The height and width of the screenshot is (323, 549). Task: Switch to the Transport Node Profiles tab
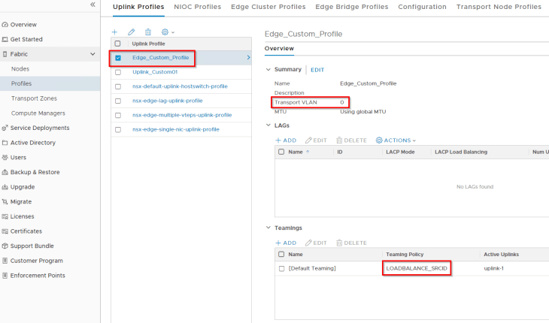[x=499, y=7]
